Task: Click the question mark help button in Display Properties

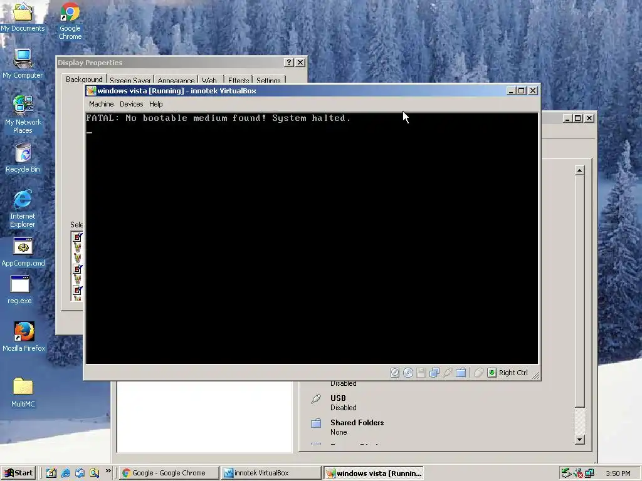Action: click(x=288, y=62)
